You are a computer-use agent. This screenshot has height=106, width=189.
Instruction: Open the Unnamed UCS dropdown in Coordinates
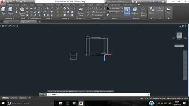pyautogui.click(x=99, y=15)
